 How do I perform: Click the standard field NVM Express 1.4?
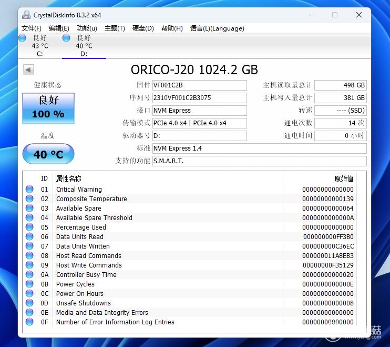click(260, 148)
